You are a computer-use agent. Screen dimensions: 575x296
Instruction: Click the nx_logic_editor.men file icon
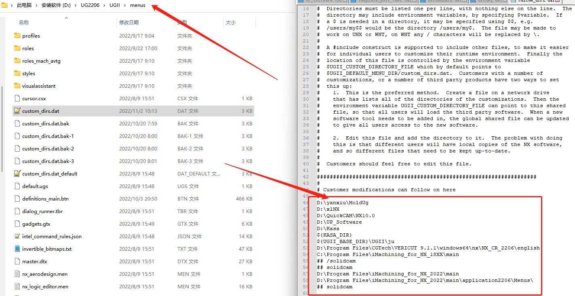[x=17, y=286]
